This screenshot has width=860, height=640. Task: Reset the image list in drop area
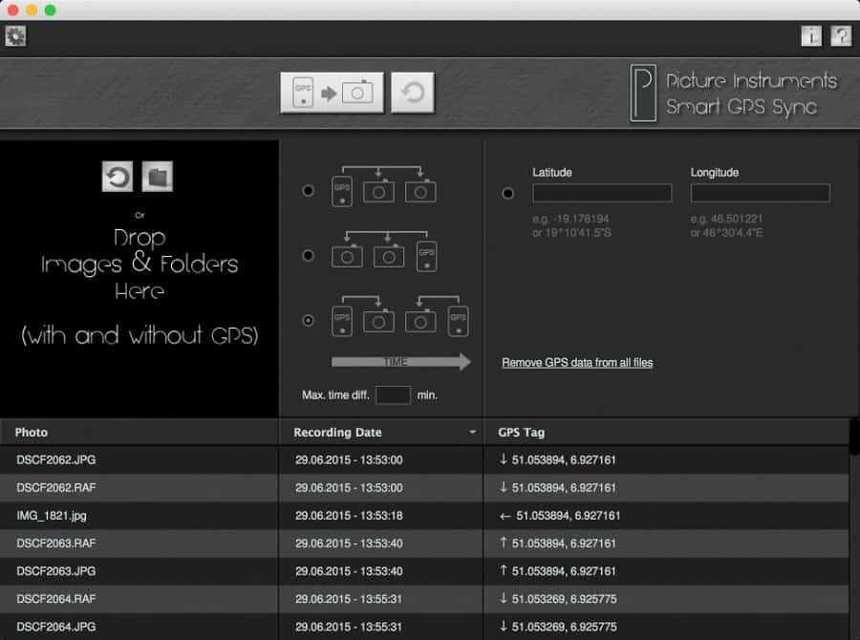[x=118, y=177]
